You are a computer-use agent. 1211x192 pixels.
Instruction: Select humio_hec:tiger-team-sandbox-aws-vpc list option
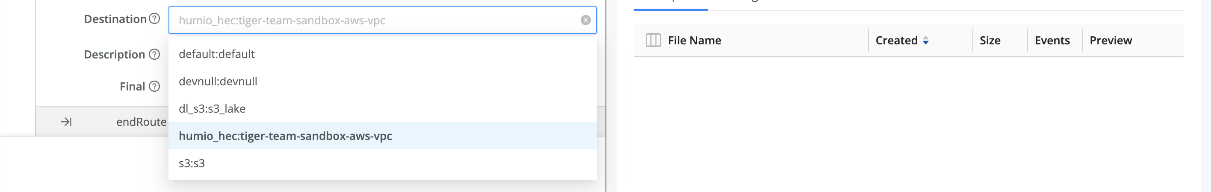[285, 136]
